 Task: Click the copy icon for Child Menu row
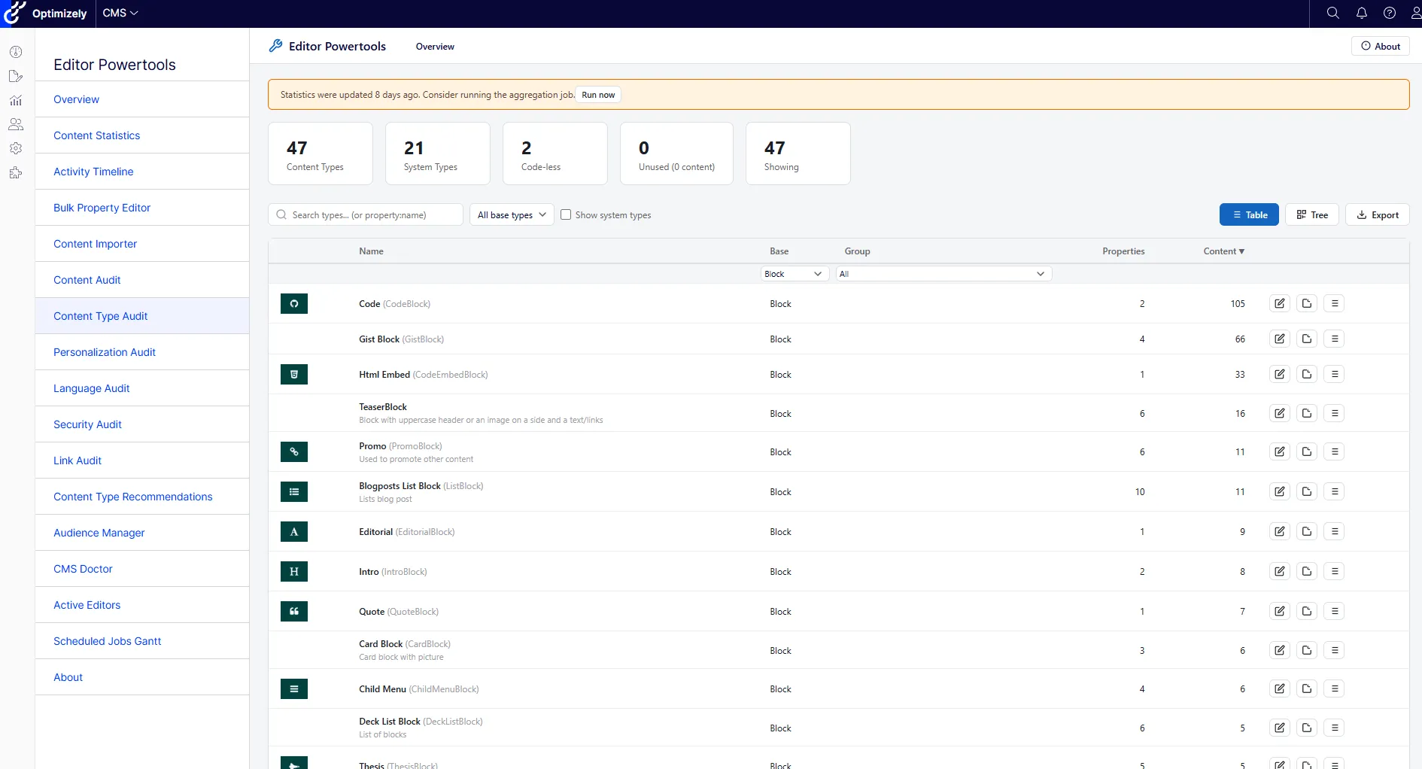coord(1307,688)
